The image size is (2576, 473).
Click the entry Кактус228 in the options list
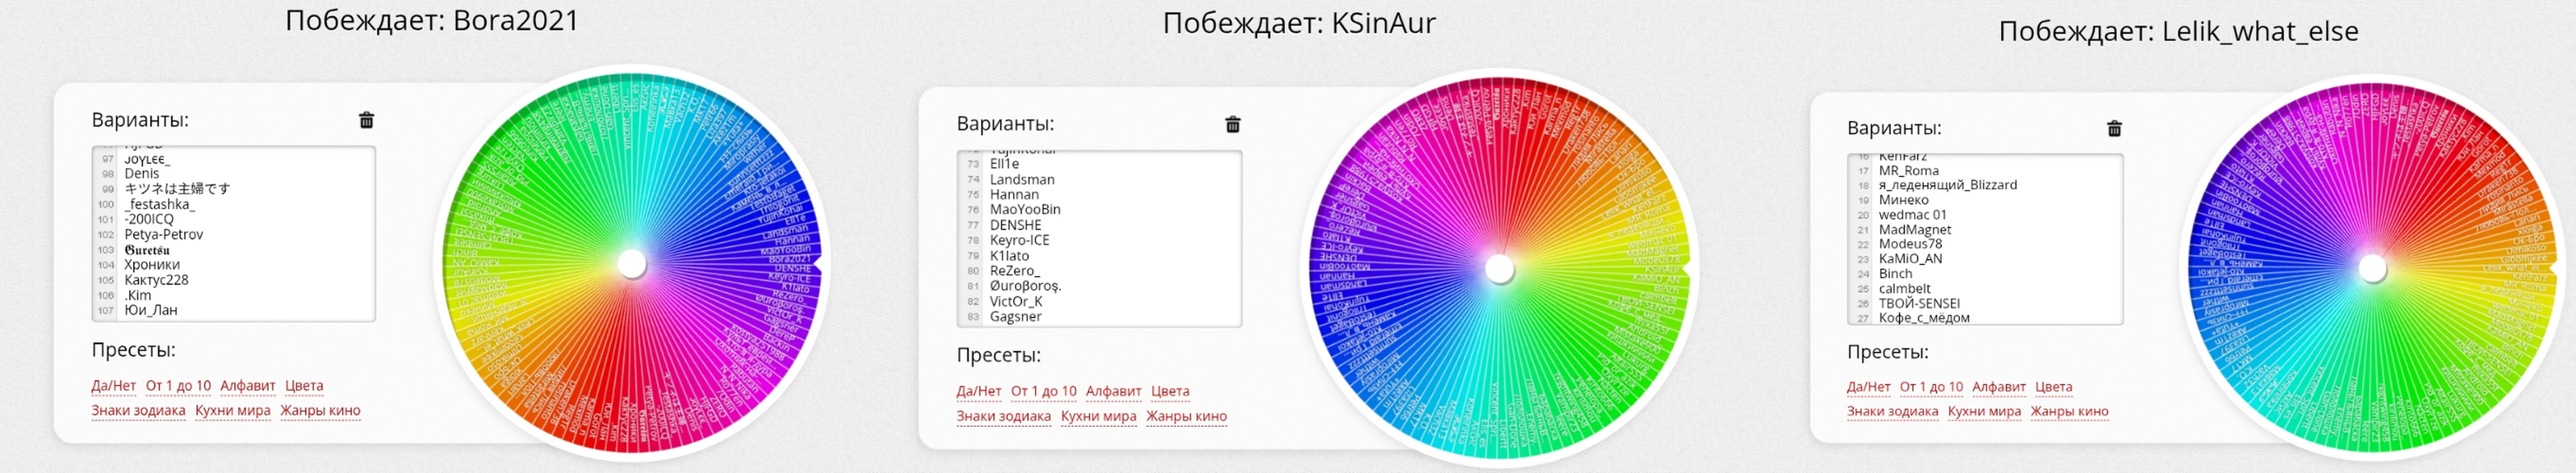(x=156, y=281)
